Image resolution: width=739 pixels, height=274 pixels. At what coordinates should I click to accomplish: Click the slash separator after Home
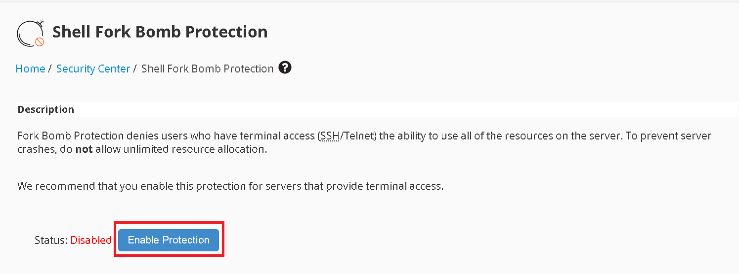(x=49, y=68)
